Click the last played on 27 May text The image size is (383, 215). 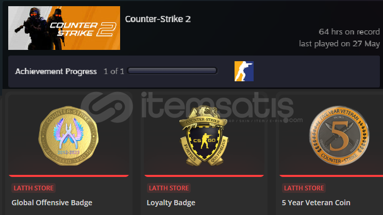[339, 44]
